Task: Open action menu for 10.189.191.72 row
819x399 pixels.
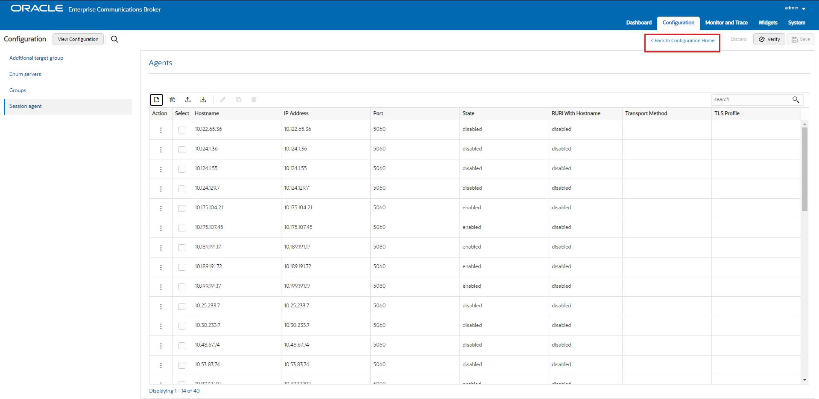Action: (161, 267)
